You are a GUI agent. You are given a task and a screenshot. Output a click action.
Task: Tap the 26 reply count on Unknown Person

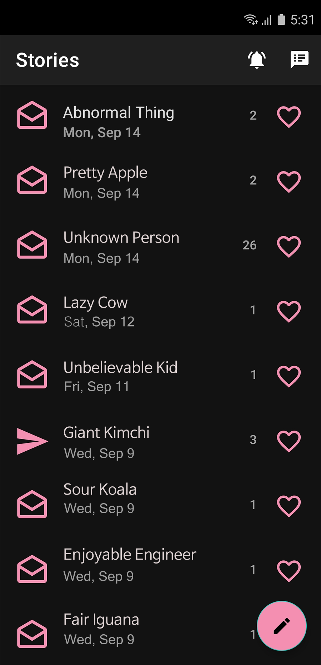(250, 245)
